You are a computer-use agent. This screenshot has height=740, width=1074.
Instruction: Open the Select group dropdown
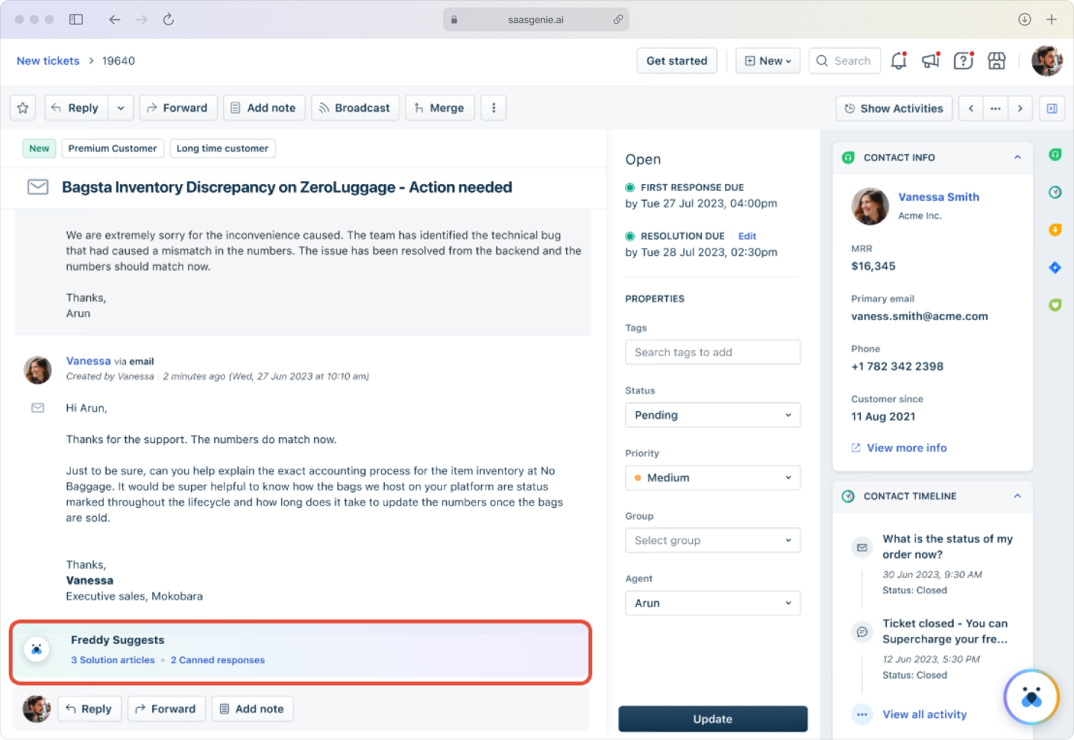[x=712, y=540]
